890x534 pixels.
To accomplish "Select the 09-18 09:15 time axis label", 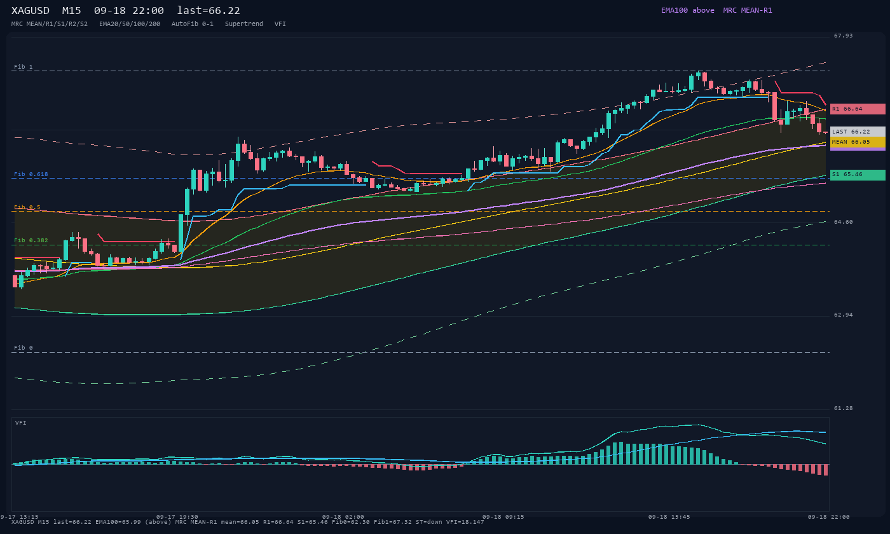I will point(503,517).
